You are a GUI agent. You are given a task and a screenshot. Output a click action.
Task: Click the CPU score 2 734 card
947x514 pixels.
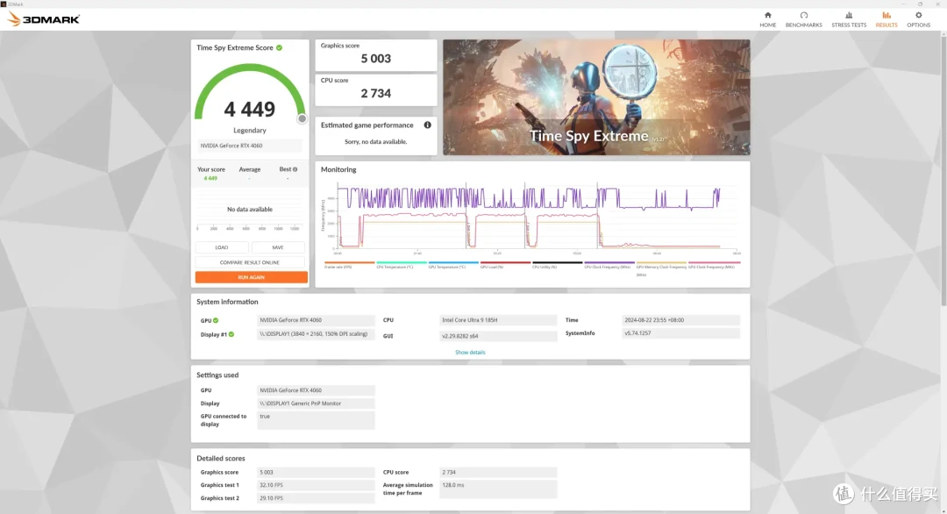click(x=375, y=90)
